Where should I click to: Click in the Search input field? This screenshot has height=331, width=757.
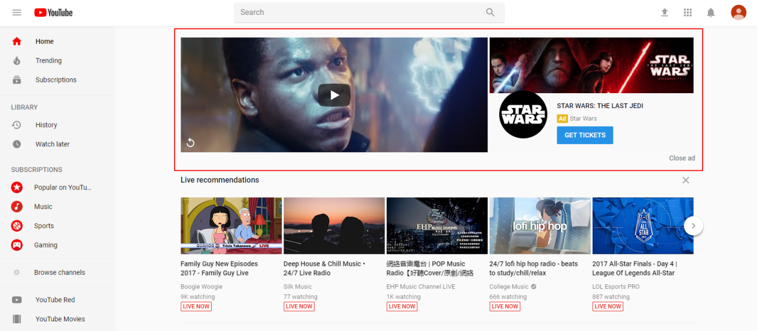356,13
